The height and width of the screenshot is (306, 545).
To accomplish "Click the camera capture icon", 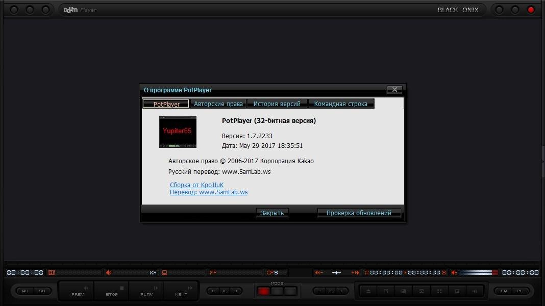I will pos(422,291).
